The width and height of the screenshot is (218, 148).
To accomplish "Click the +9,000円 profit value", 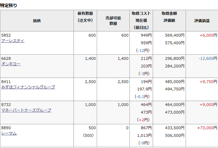I will click(x=208, y=105).
